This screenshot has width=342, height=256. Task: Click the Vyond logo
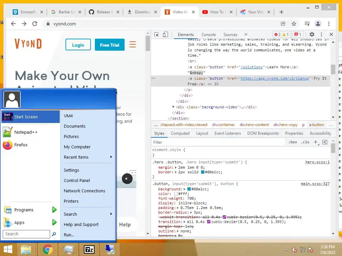[28, 44]
